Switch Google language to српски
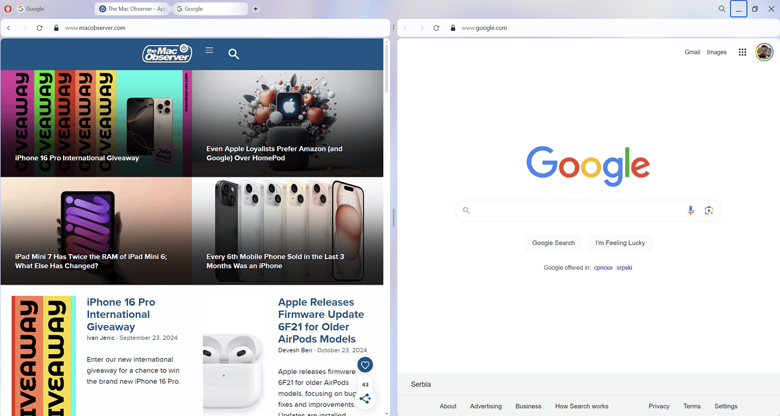Screen dimensions: 780x416 603,267
